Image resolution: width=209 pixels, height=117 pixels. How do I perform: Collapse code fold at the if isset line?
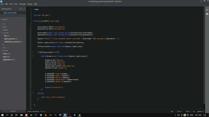[x=33, y=21]
